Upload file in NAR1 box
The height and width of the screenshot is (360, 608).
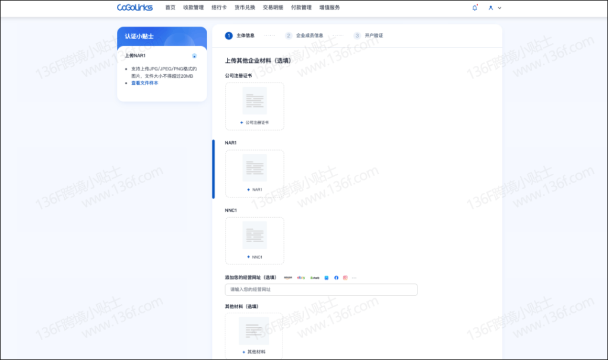point(254,174)
